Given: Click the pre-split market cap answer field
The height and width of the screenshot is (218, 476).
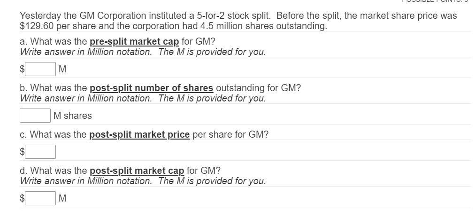Looking at the screenshot, I should (x=40, y=69).
